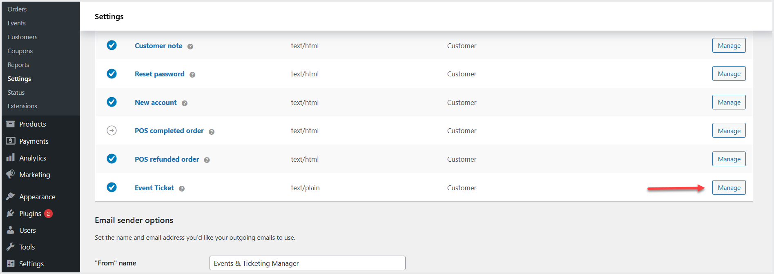Click the Products box icon in sidebar
The width and height of the screenshot is (774, 274).
11,124
